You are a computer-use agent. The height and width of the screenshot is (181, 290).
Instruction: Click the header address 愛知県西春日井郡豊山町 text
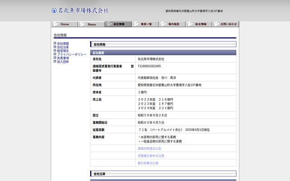194,11
